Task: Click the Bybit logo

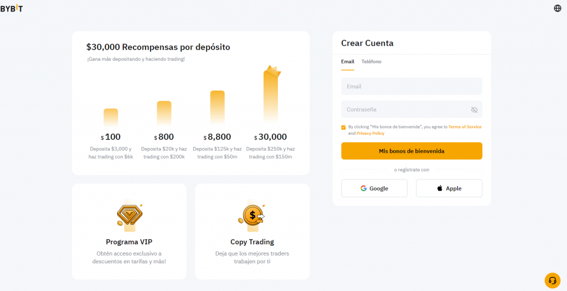Action: tap(11, 9)
